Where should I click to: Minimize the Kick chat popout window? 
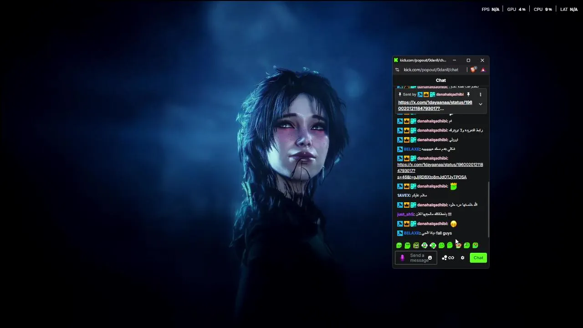pyautogui.click(x=454, y=60)
